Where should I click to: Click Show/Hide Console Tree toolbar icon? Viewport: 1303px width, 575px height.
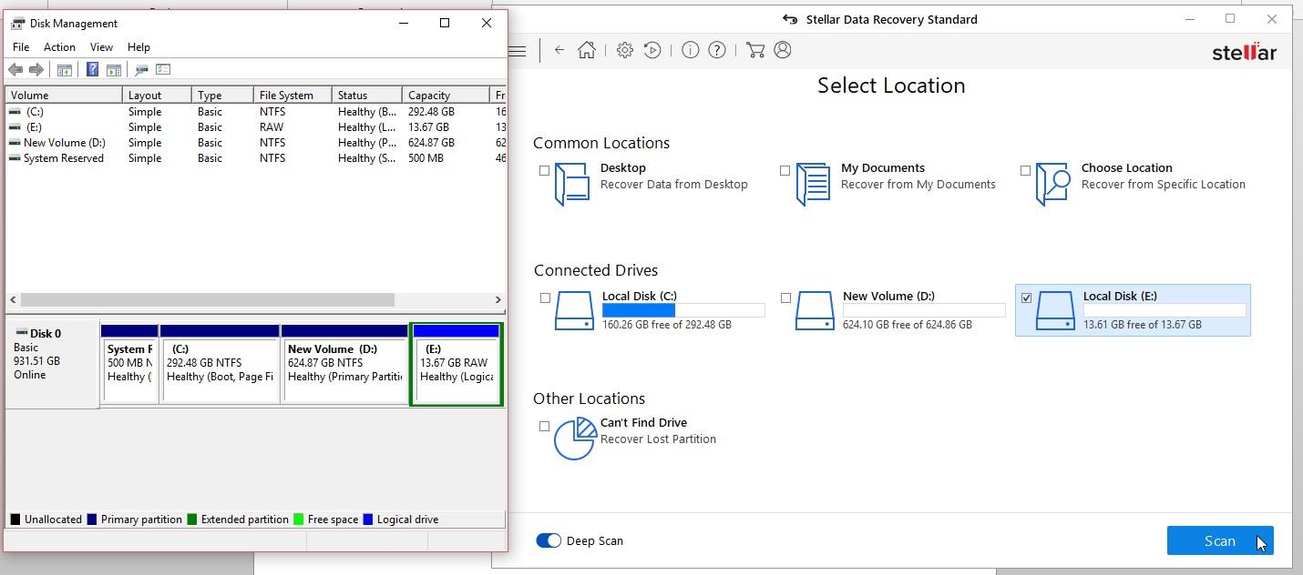65,70
